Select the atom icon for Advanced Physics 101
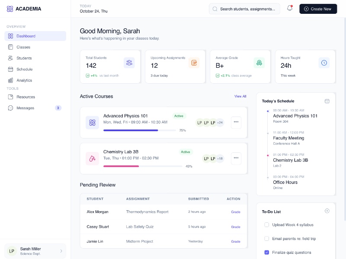346x259 pixels. coord(92,123)
